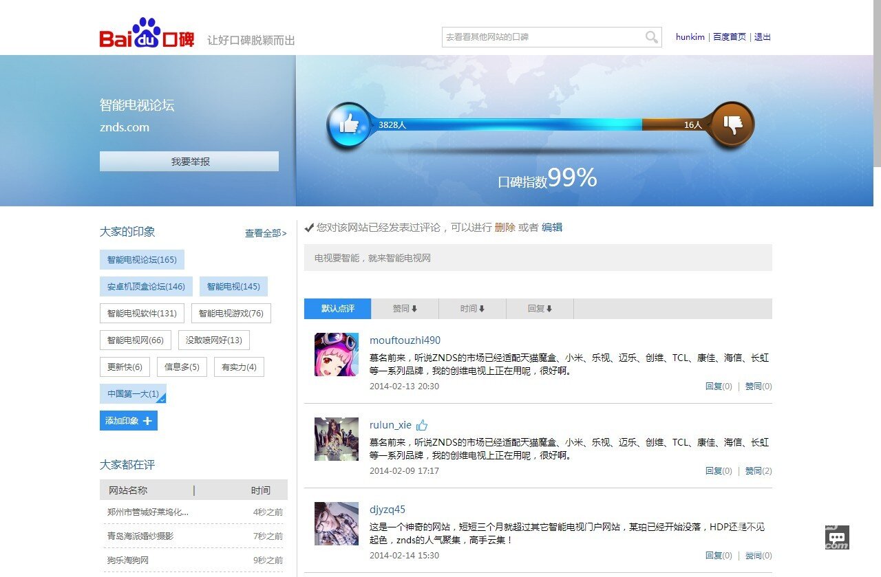881x577 pixels.
Task: Click the Baidu Koubei logo
Action: point(147,34)
